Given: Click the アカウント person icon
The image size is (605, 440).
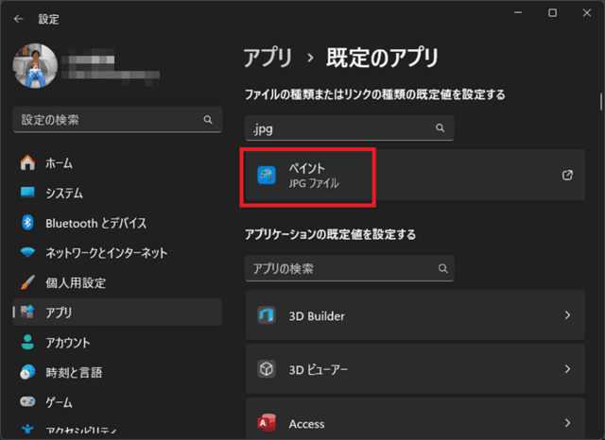Looking at the screenshot, I should [x=28, y=343].
